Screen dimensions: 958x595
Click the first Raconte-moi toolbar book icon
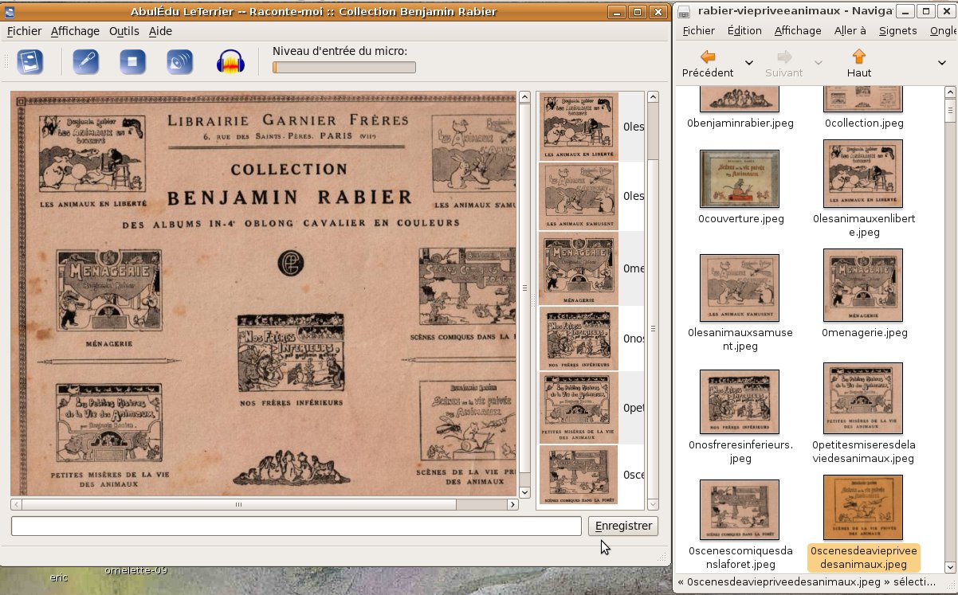tap(30, 62)
